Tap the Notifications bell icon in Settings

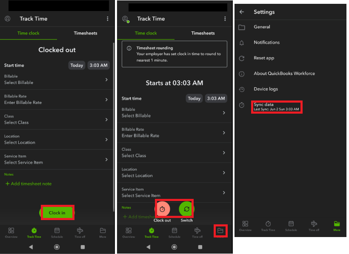click(241, 42)
